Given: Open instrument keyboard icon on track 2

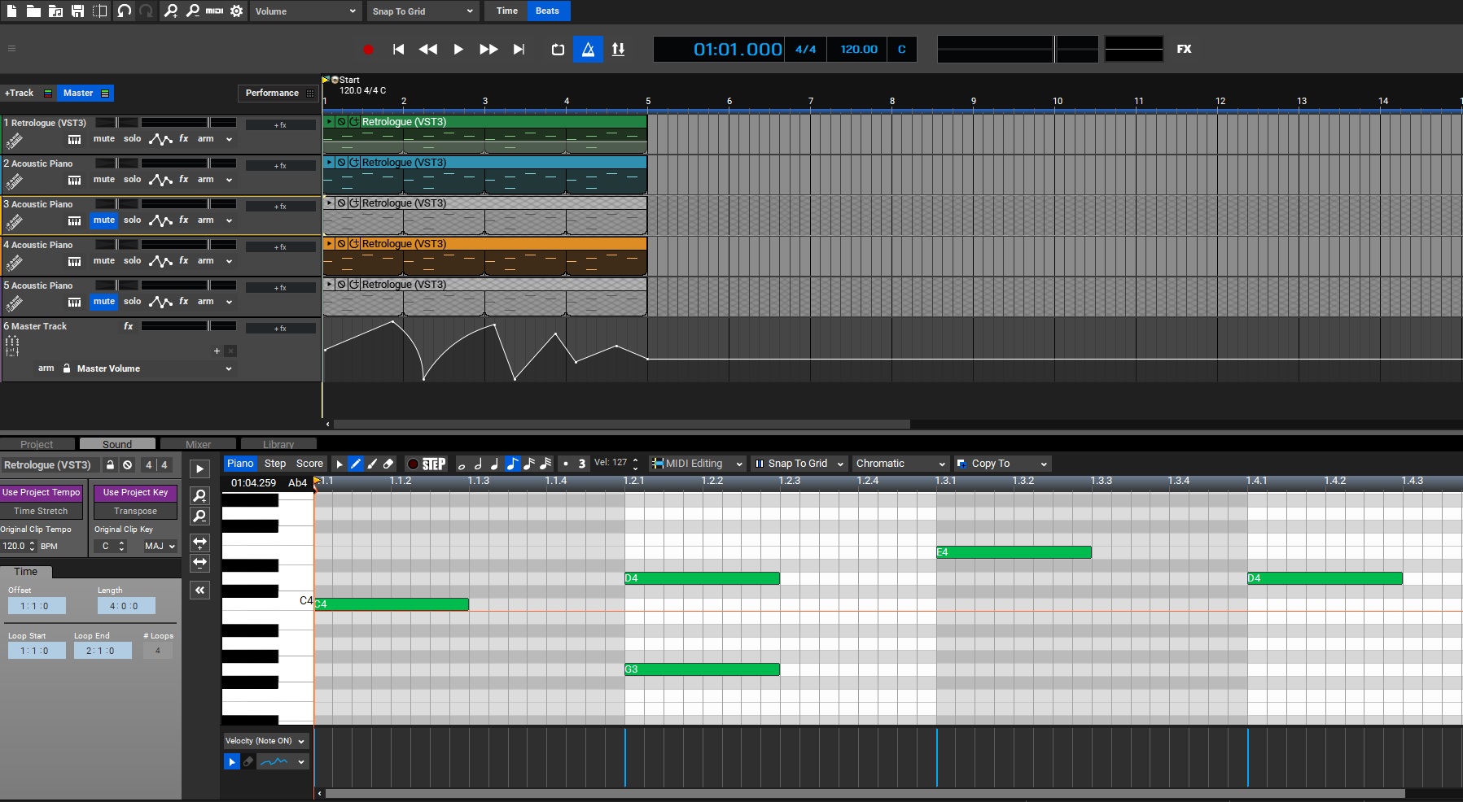Looking at the screenshot, I should coord(74,180).
